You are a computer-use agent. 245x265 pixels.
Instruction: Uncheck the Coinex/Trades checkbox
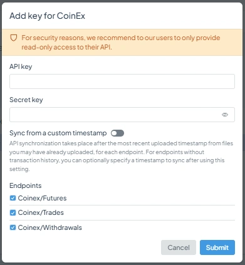click(13, 212)
